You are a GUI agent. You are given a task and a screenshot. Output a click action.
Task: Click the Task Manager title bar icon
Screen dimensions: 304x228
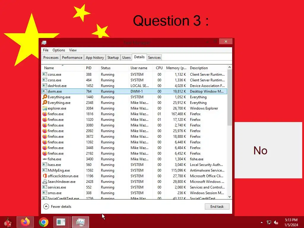[x=44, y=42]
